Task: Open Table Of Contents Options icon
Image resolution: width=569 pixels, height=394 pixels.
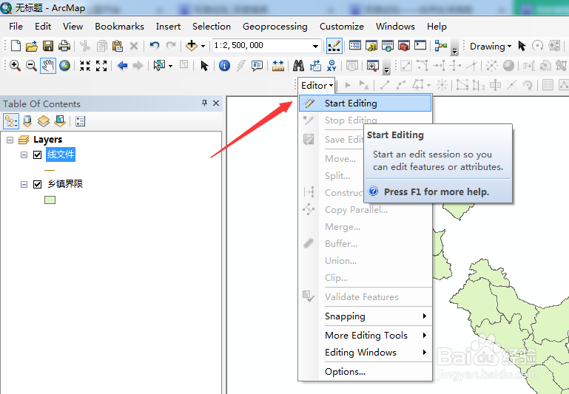Action: tap(80, 121)
